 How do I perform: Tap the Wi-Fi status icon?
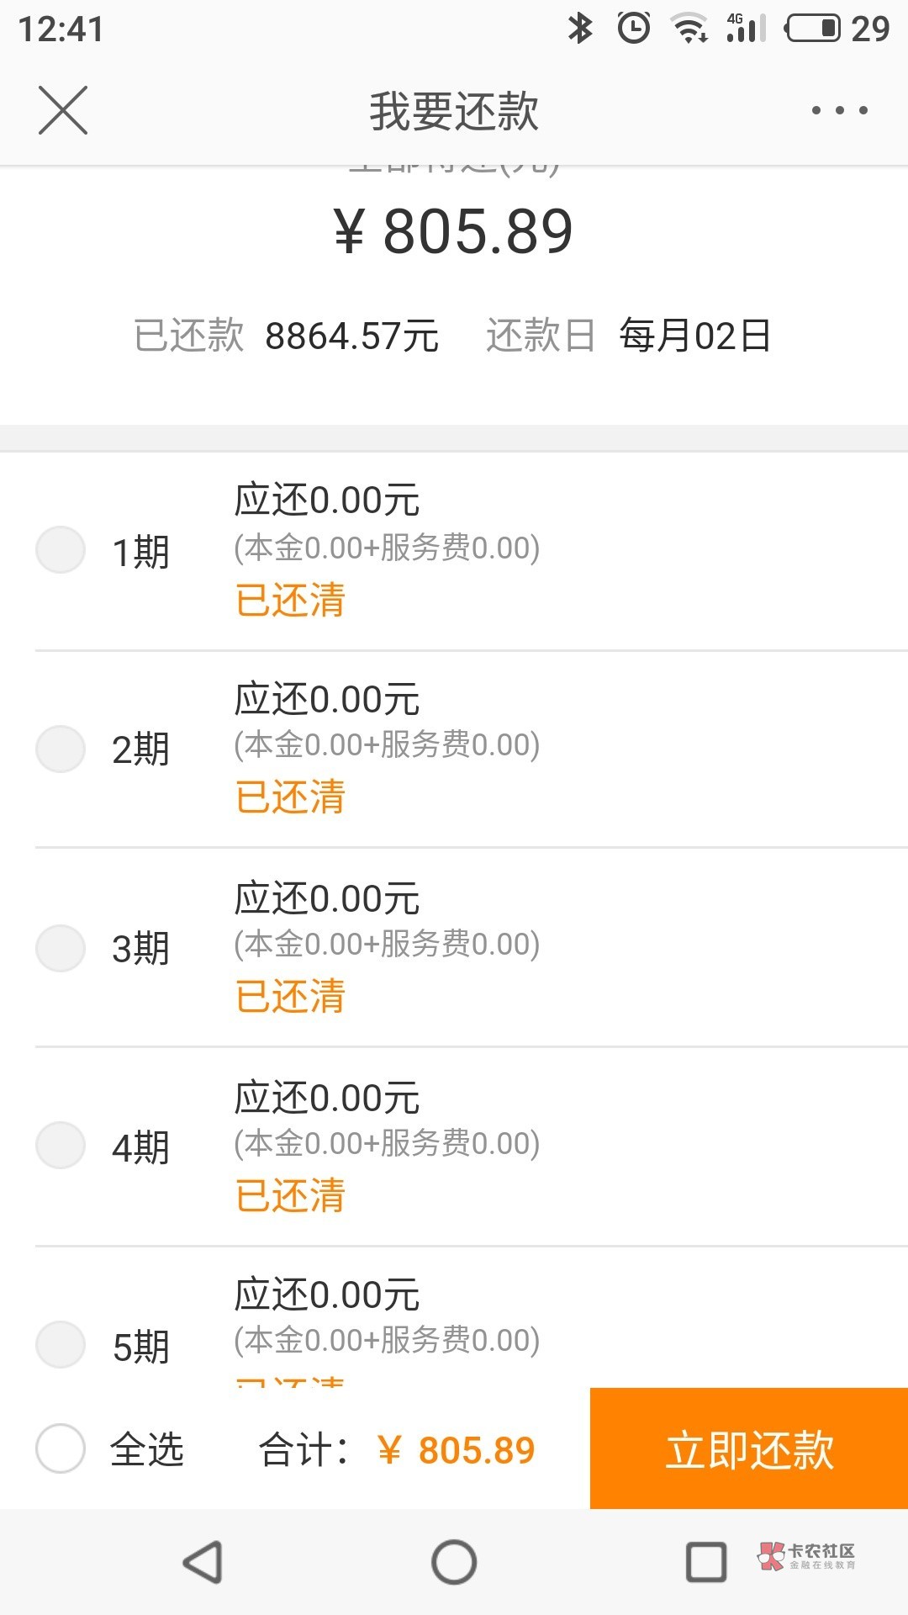(689, 29)
